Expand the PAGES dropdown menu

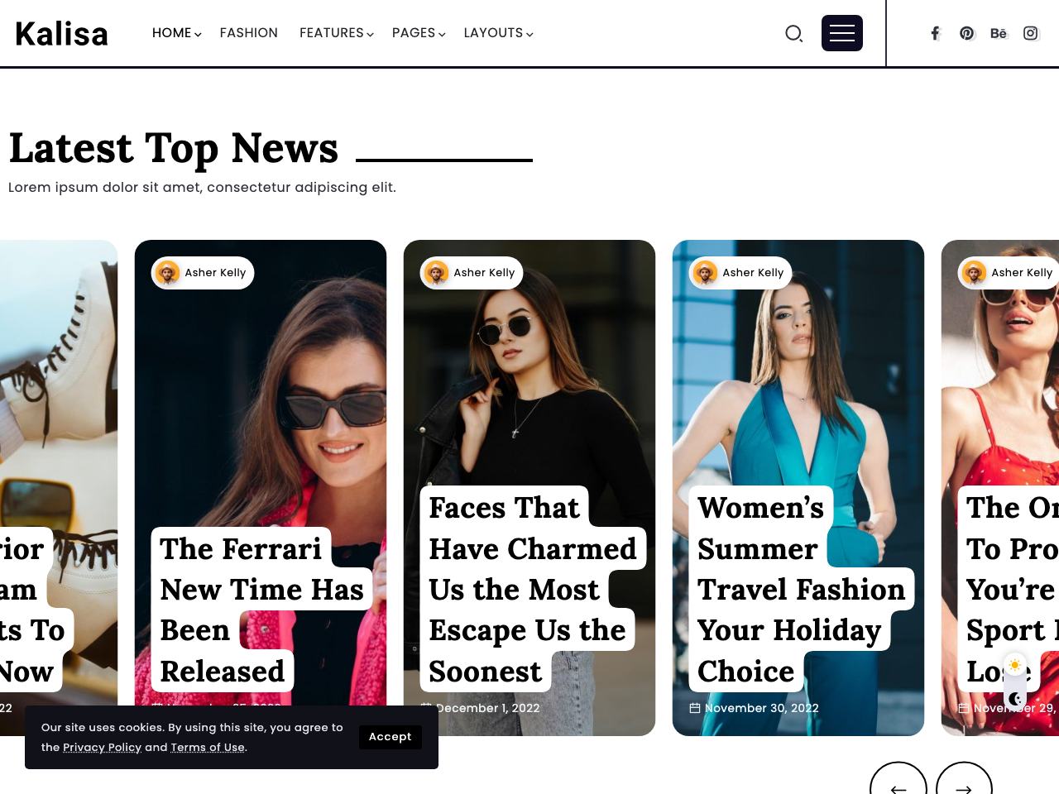point(419,33)
